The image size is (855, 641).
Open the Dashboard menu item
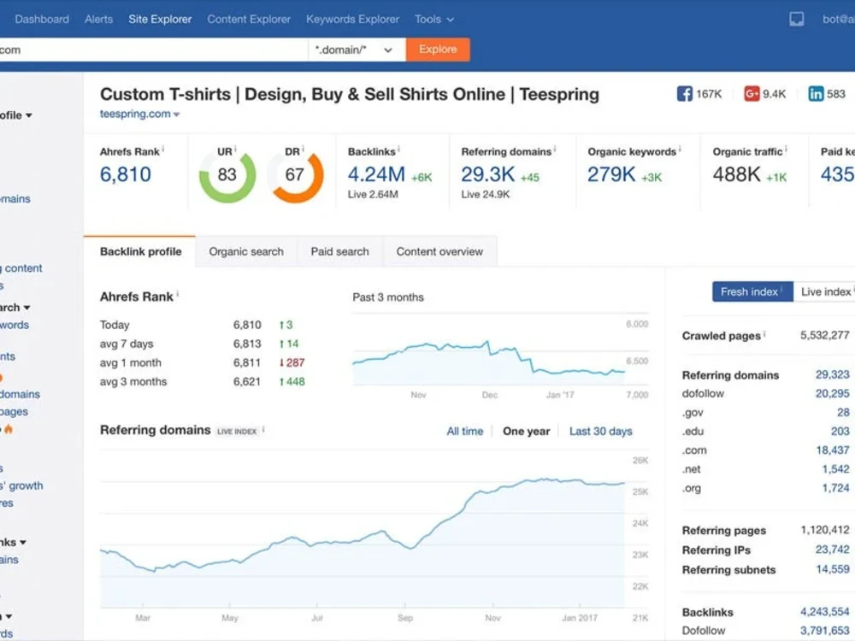coord(42,19)
